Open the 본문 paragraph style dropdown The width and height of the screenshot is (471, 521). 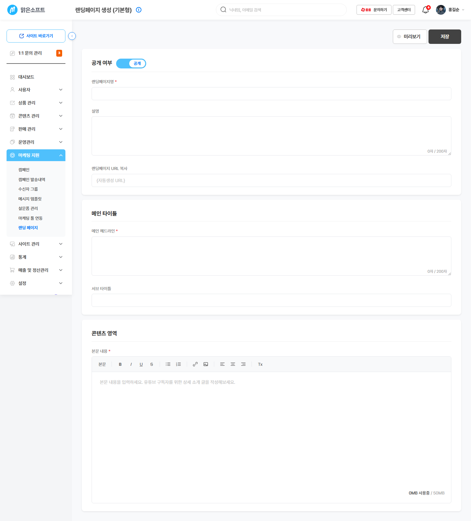pyautogui.click(x=102, y=364)
